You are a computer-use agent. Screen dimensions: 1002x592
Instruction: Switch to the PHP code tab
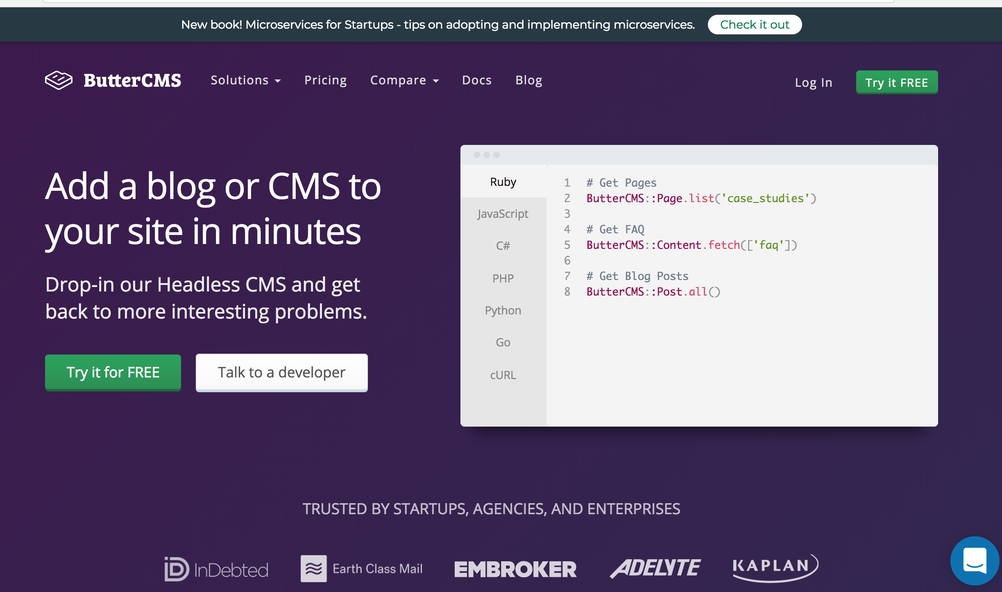(503, 278)
